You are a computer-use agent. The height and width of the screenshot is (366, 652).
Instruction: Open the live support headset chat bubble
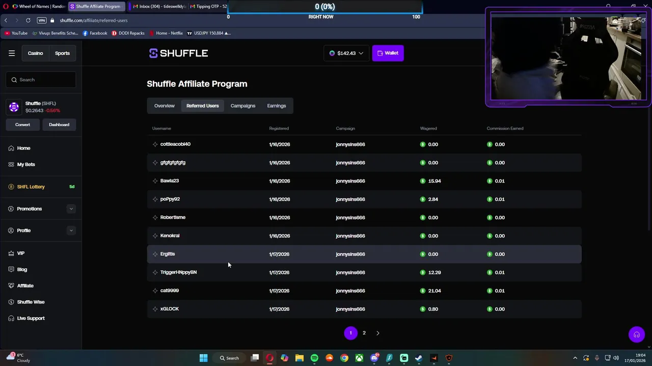pos(636,334)
